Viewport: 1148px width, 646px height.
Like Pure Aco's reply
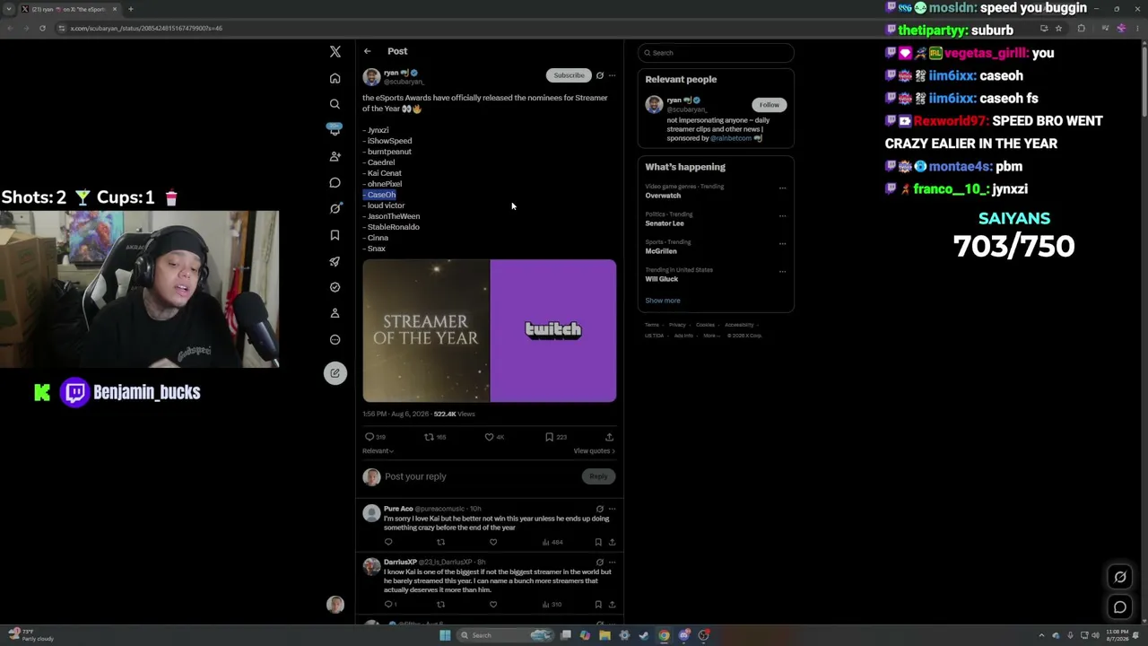coord(493,542)
